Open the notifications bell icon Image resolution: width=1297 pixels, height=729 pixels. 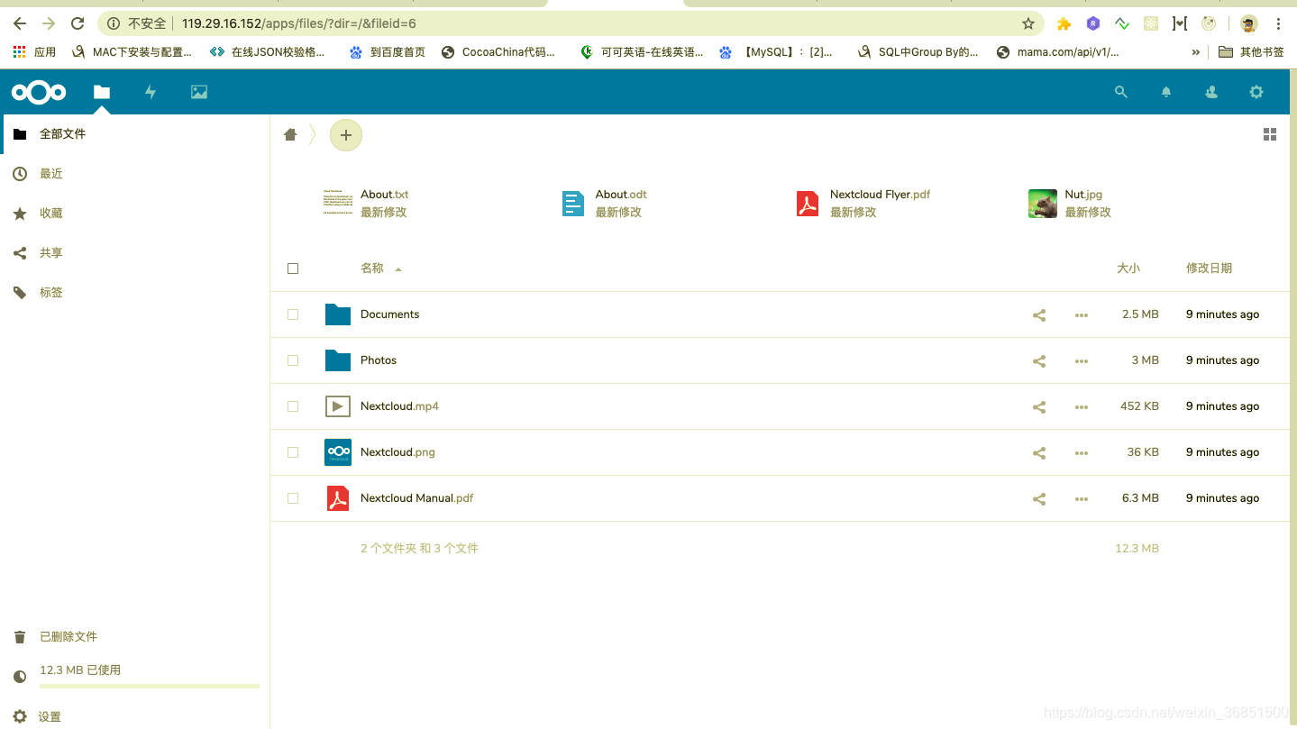[1166, 92]
